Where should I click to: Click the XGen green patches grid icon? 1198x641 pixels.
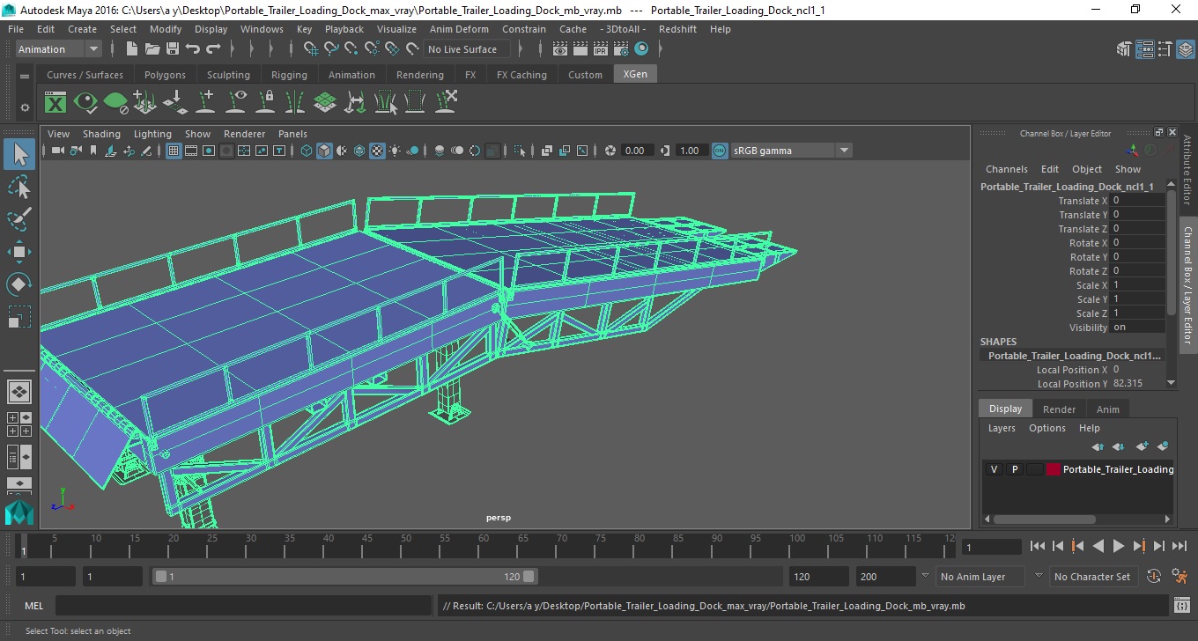325,103
